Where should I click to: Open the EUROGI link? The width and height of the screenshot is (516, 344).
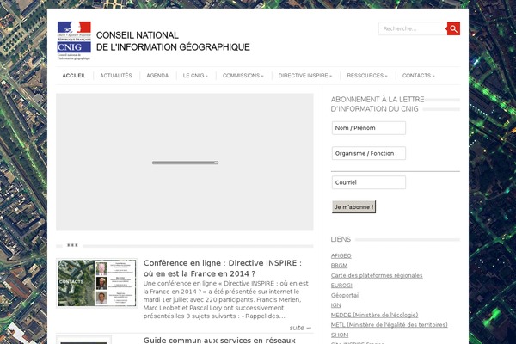[341, 286]
